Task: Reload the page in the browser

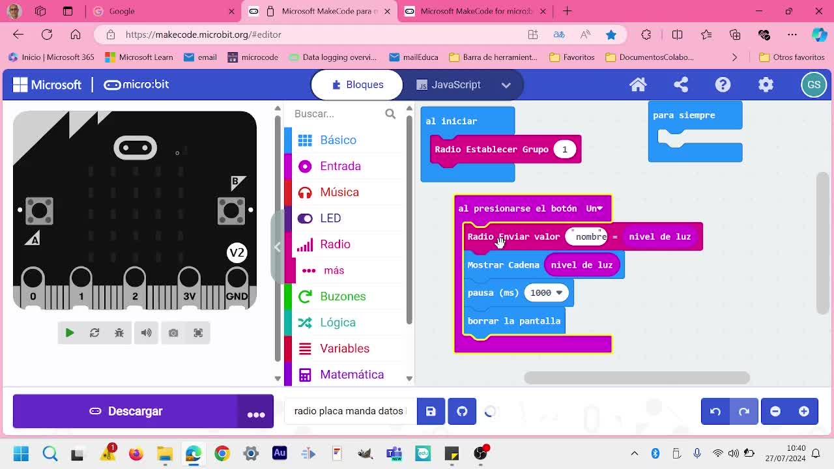Action: click(x=47, y=35)
